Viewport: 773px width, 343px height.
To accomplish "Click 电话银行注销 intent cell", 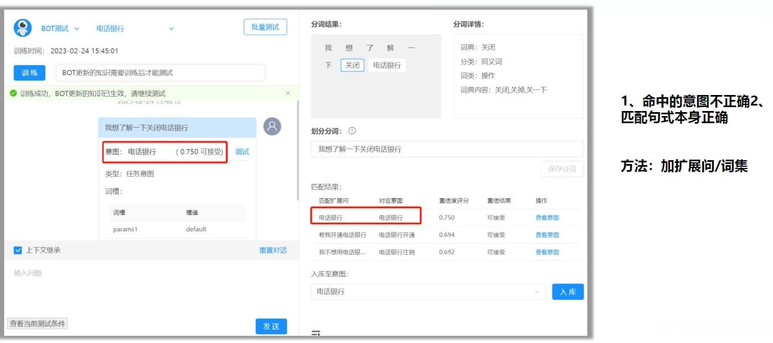I will pos(396,252).
